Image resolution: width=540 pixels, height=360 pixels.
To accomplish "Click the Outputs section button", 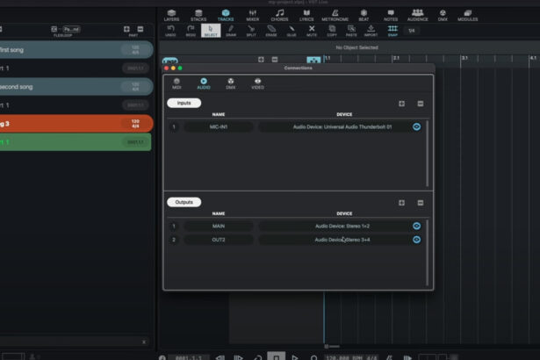I will [184, 202].
